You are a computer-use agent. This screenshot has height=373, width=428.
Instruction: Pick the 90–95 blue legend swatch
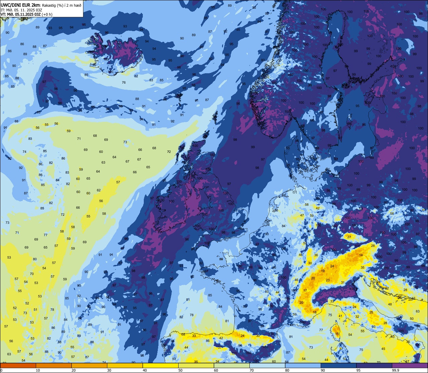[x=339, y=365]
